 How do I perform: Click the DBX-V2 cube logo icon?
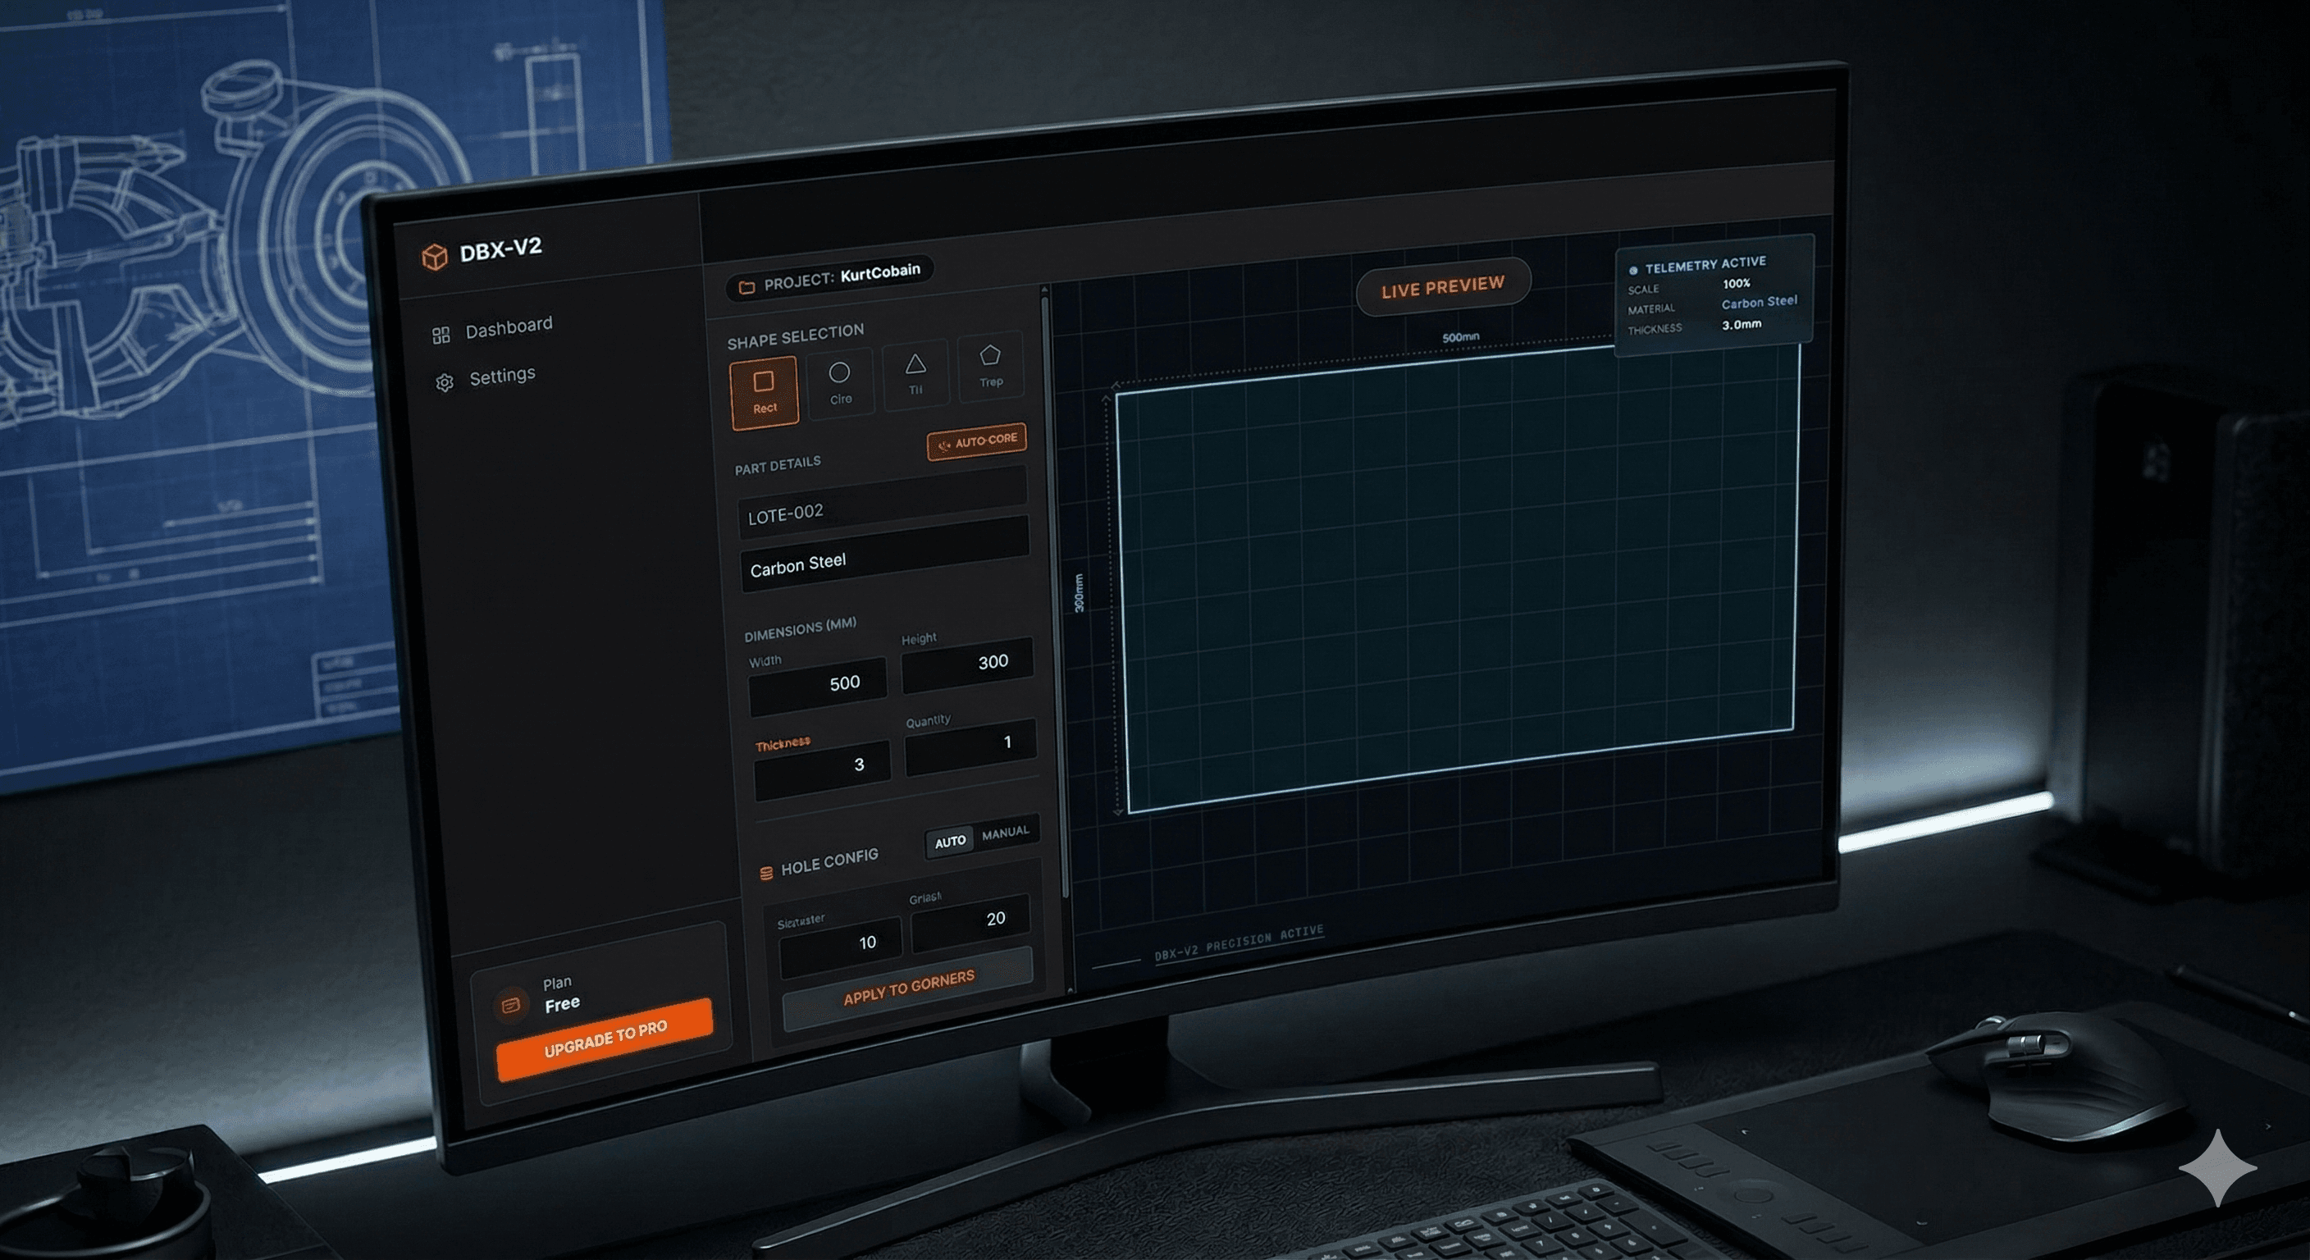point(435,258)
